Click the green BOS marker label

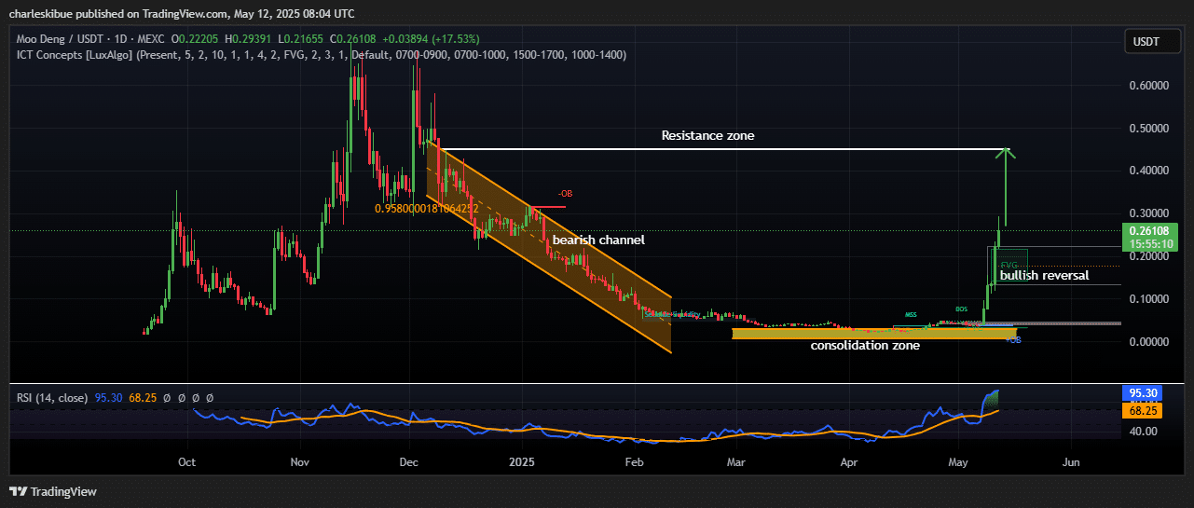[961, 309]
